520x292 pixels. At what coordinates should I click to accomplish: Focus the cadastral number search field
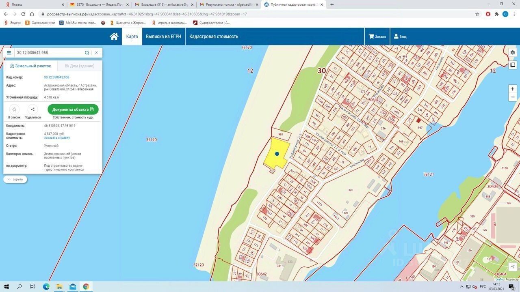pyautogui.click(x=49, y=53)
